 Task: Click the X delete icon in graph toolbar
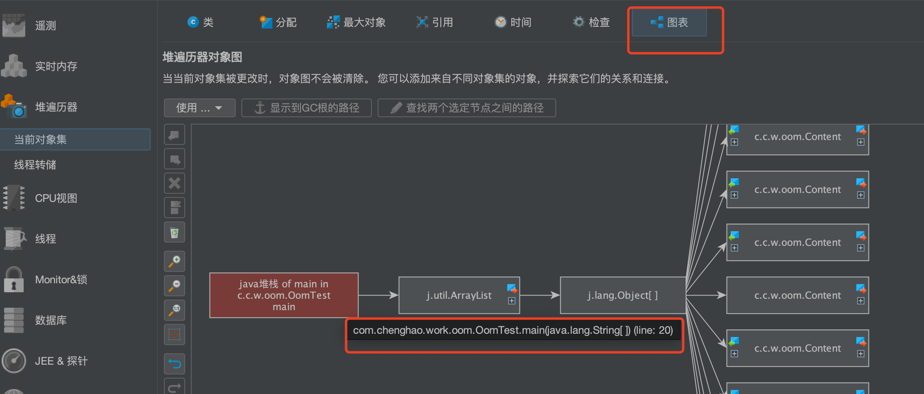(x=175, y=183)
